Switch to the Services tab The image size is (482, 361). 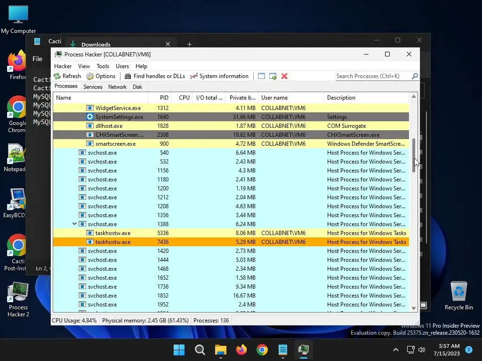[93, 87]
